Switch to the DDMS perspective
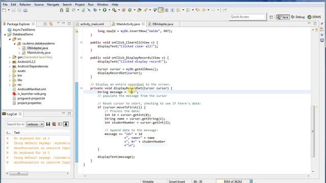 (x=314, y=17)
